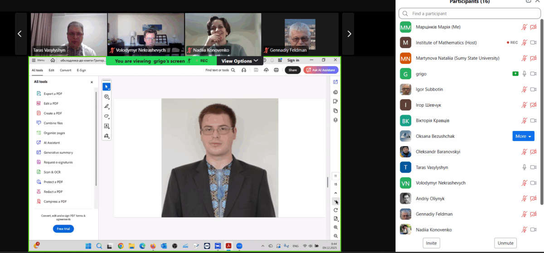Image resolution: width=544 pixels, height=253 pixels.
Task: Switch to the E-Sign tab
Action: pos(81,70)
